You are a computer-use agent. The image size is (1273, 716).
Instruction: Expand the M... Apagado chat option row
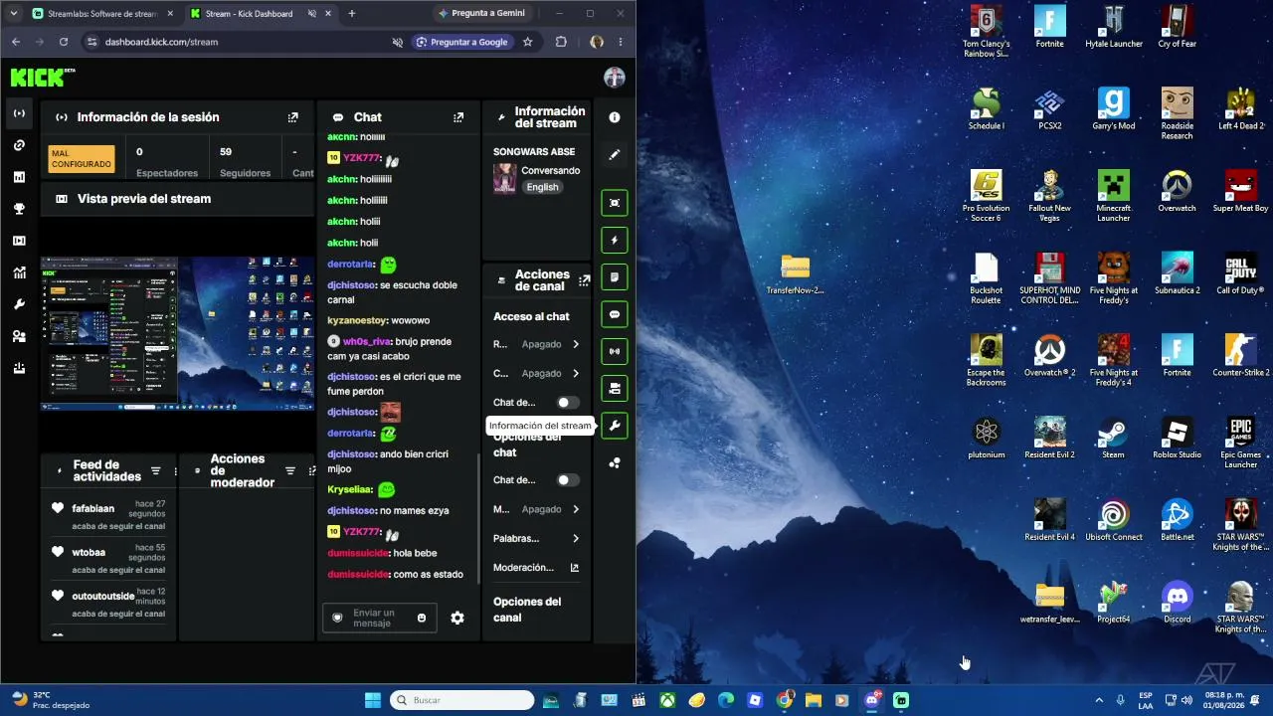click(x=537, y=509)
